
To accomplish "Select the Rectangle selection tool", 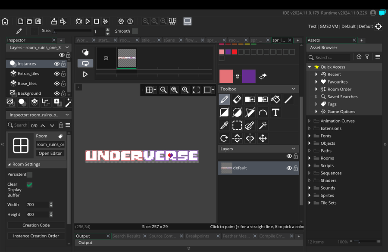I will [237, 125].
